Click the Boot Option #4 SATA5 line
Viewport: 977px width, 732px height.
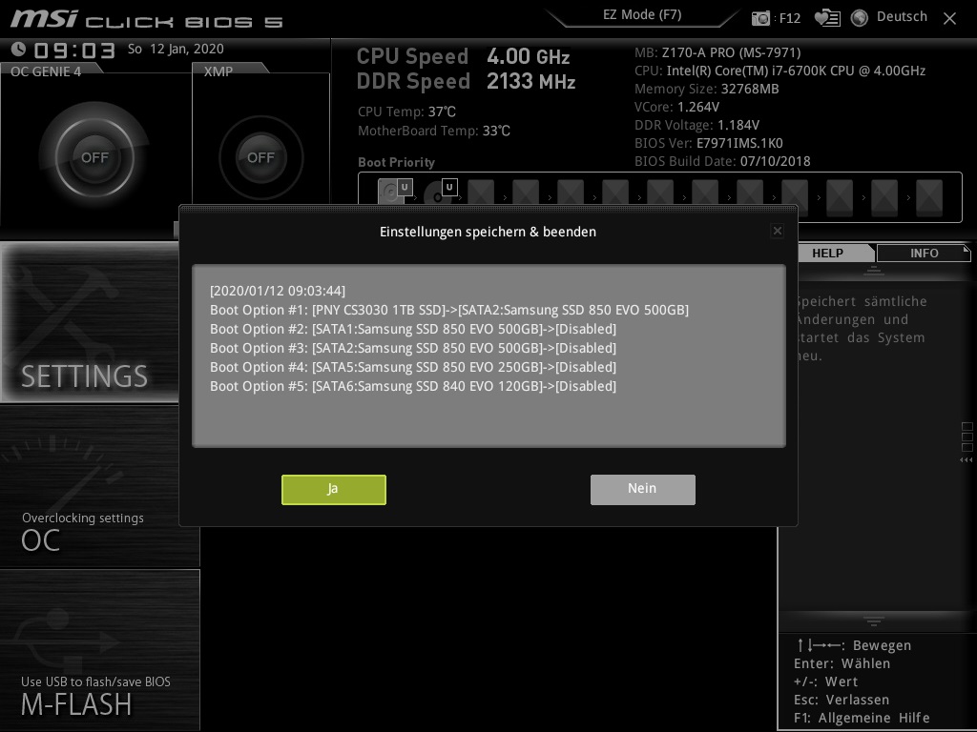tap(413, 367)
